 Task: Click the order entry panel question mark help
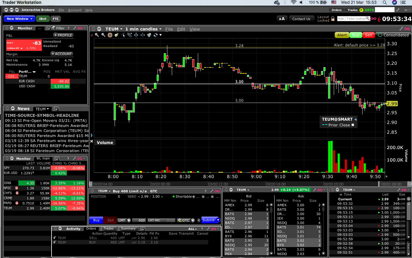[206, 191]
